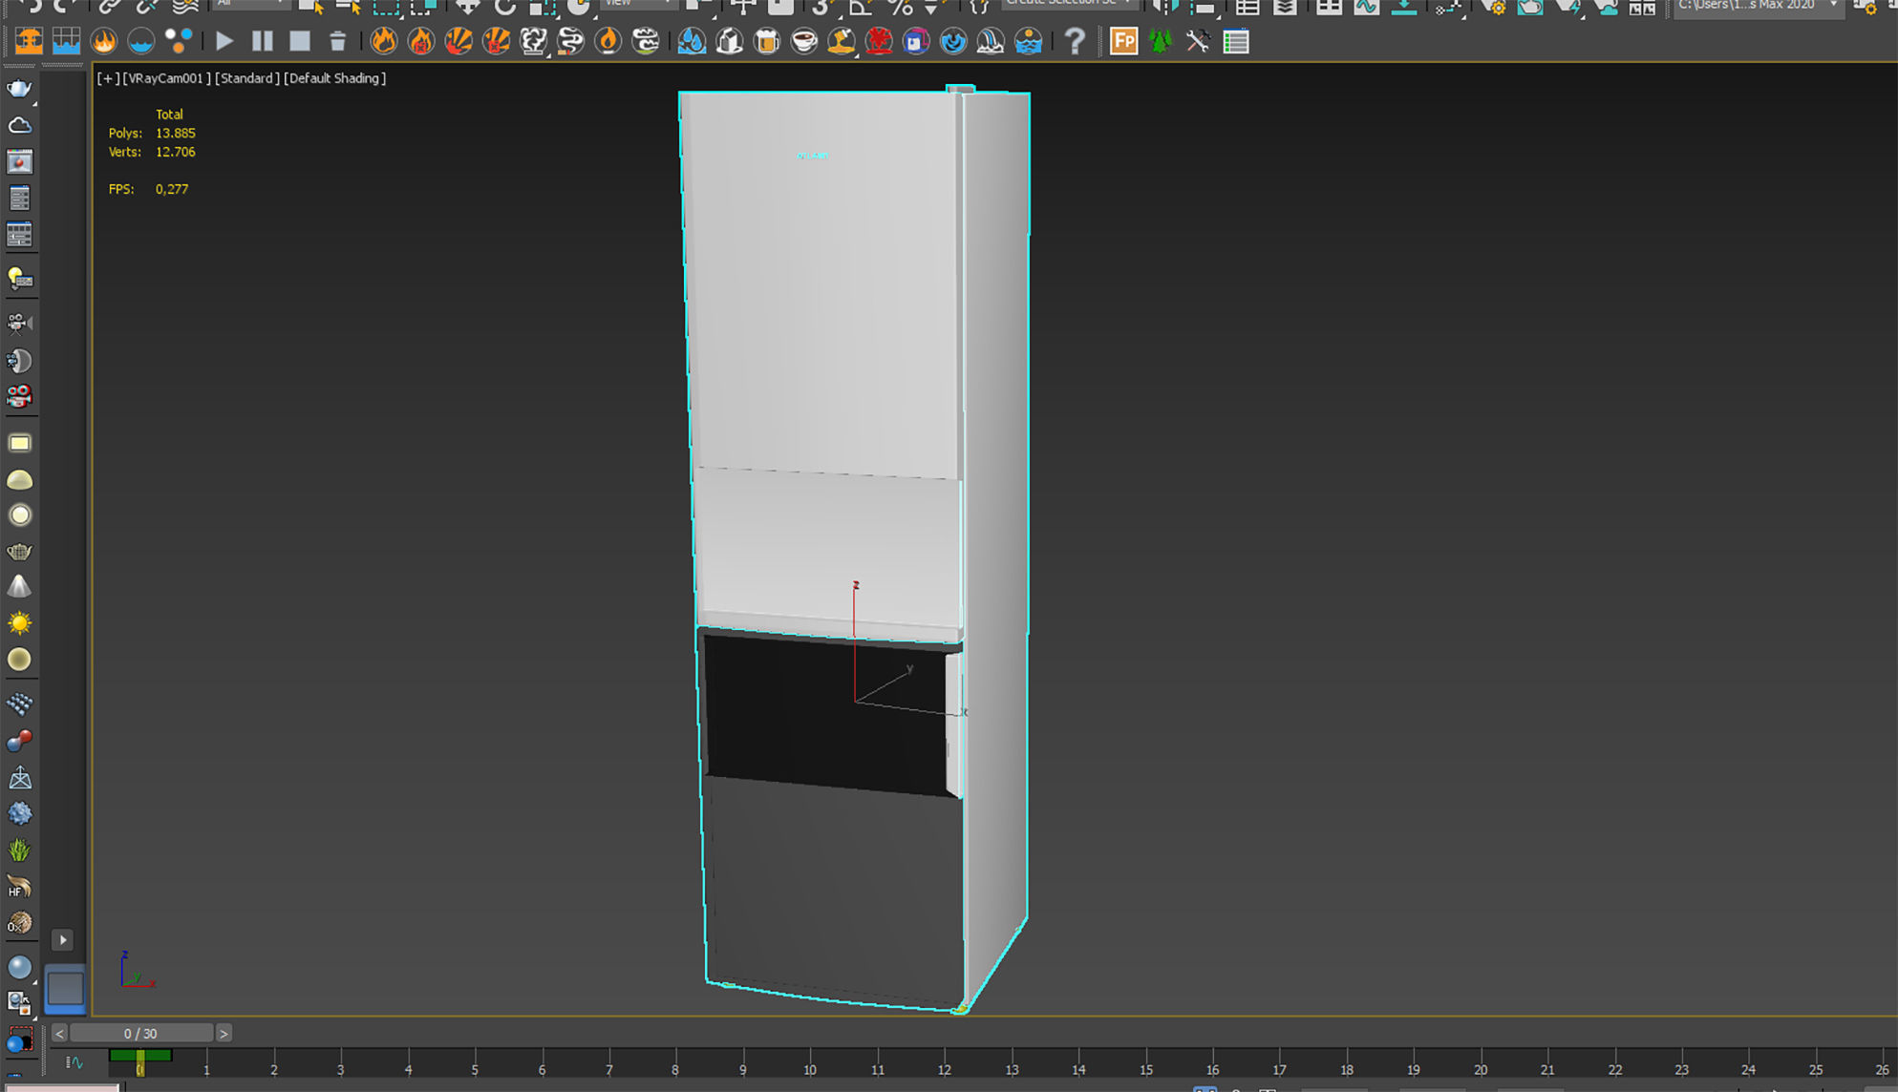Select the milk carton preset icon

pyautogui.click(x=730, y=41)
